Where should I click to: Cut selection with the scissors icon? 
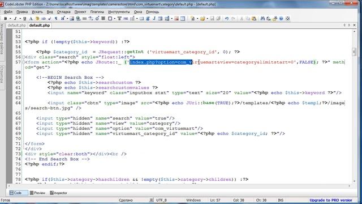click(x=242, y=19)
